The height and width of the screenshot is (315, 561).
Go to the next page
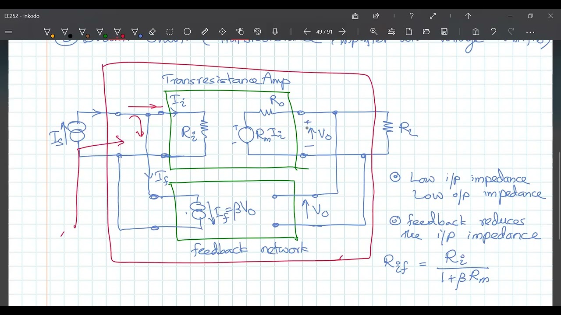pos(342,31)
